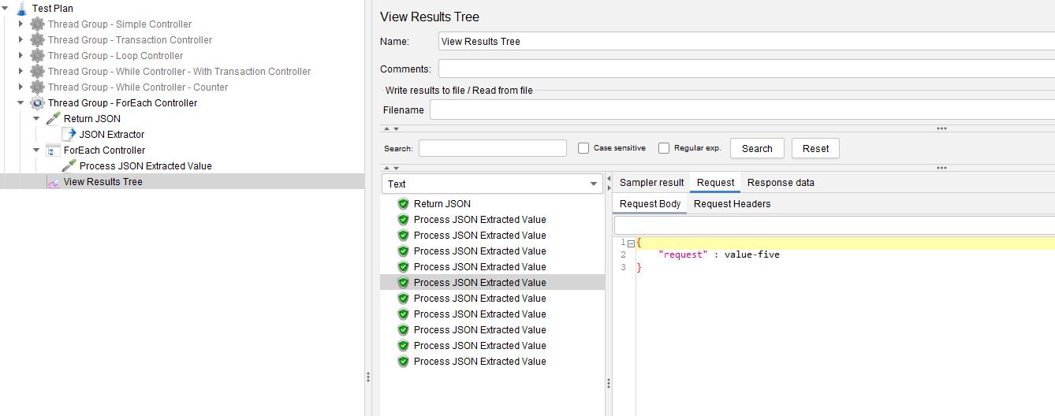Click the JSON Extractor post-processor icon
This screenshot has height=416, width=1055.
coord(69,135)
